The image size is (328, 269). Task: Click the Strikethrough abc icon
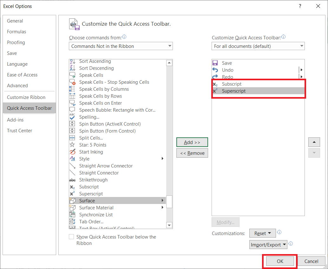[x=72, y=180]
